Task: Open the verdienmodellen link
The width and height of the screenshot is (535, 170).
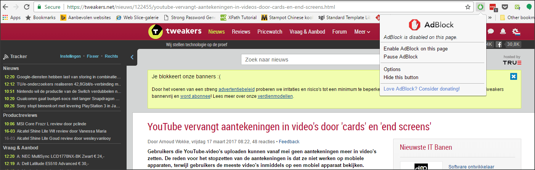Action: (x=275, y=96)
